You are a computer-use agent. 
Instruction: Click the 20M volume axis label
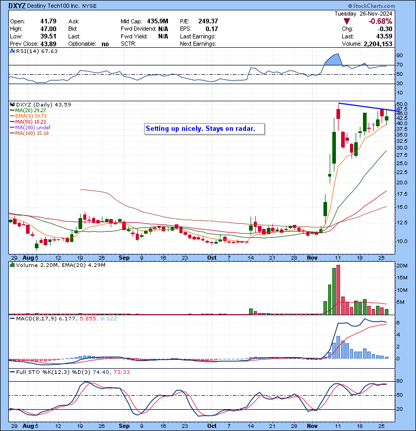click(x=401, y=265)
